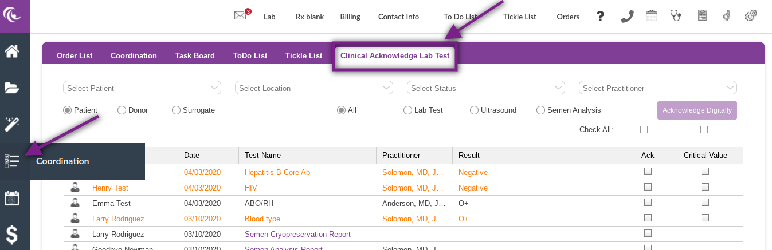Switch to the Task Board tab

195,56
